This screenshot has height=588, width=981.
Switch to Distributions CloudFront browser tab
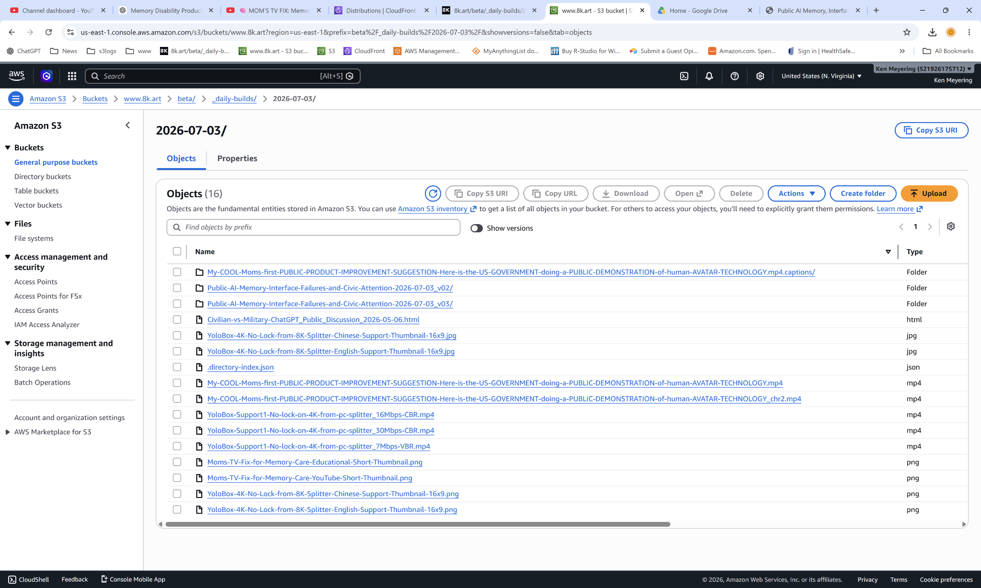click(381, 10)
